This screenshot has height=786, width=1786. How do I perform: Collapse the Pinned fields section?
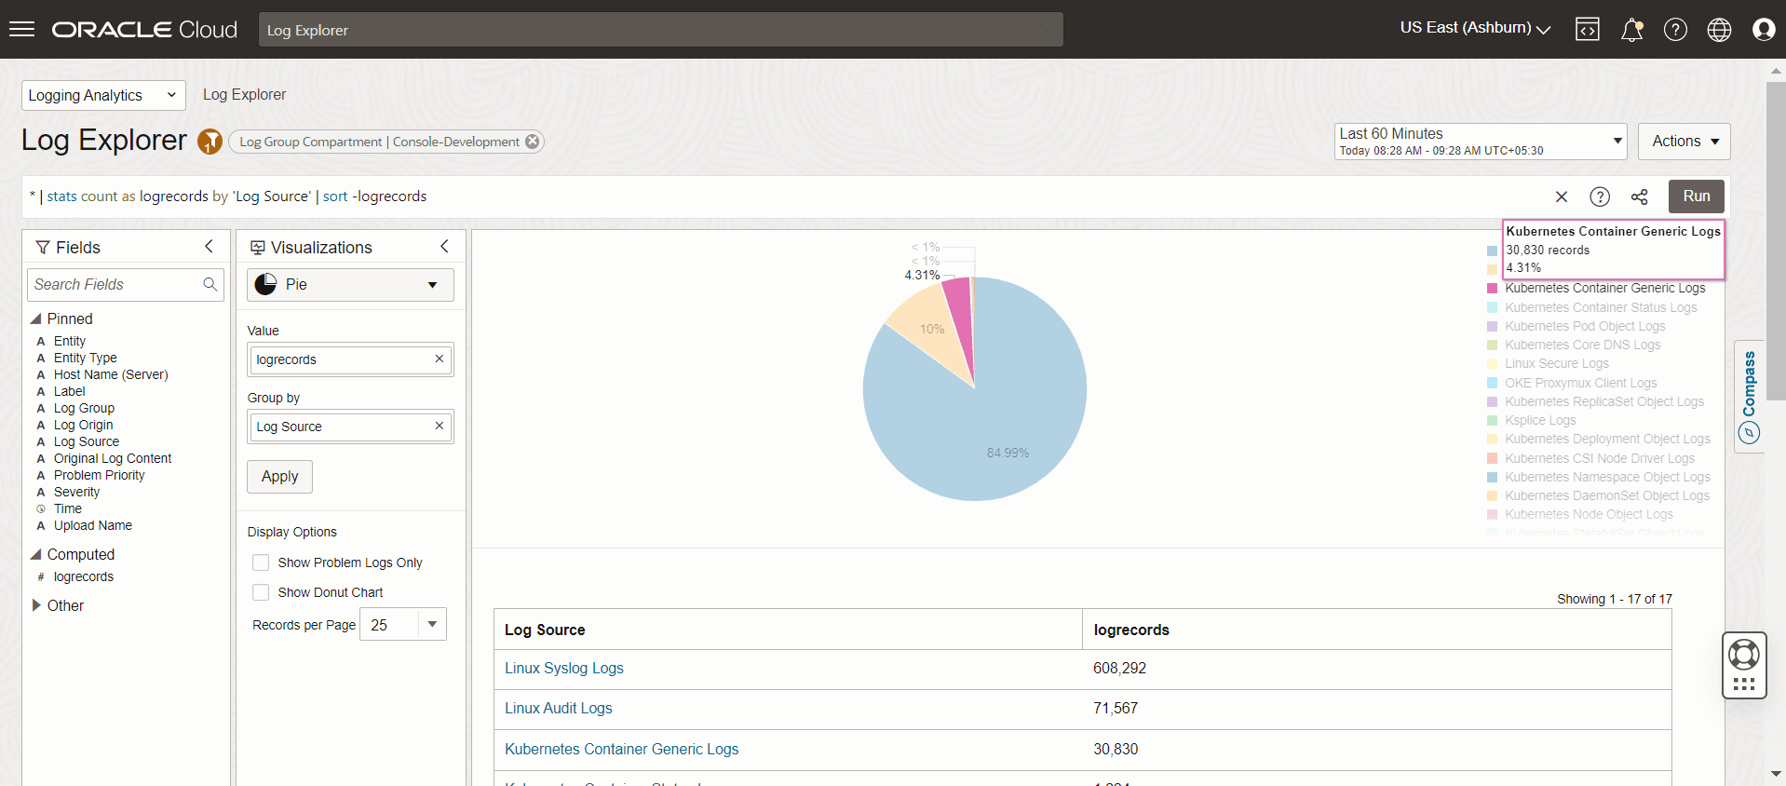(36, 318)
